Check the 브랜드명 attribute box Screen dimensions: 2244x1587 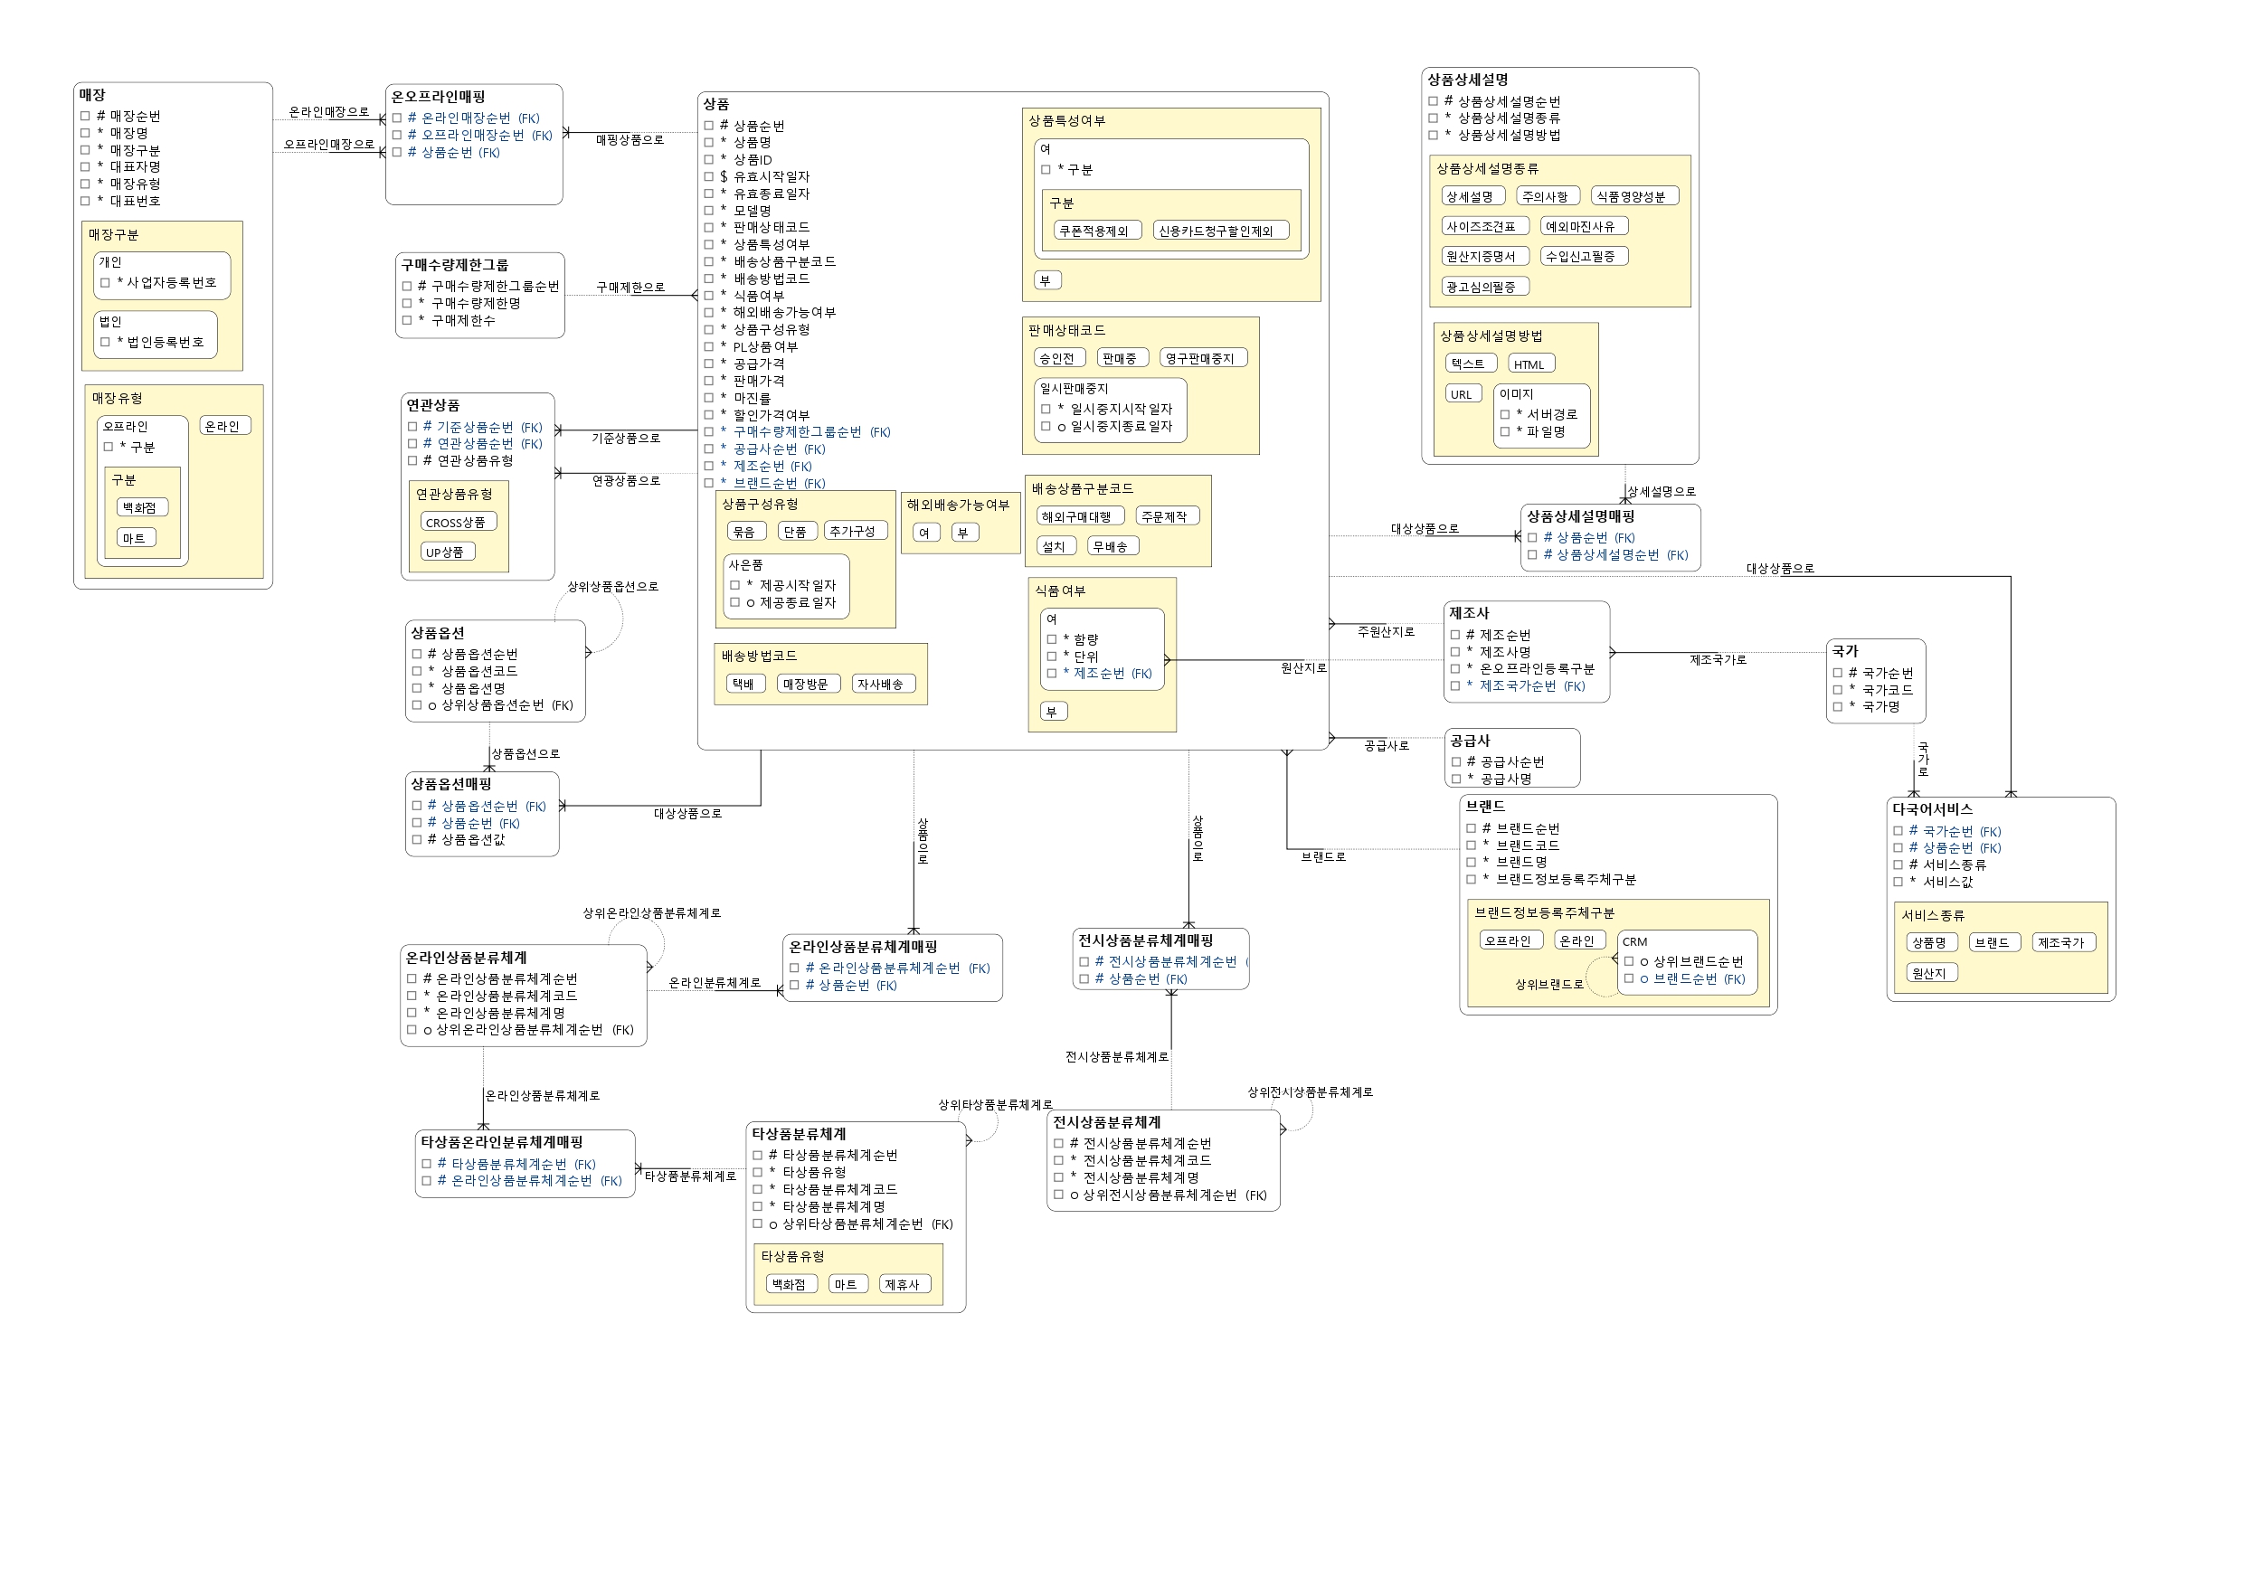[1471, 863]
